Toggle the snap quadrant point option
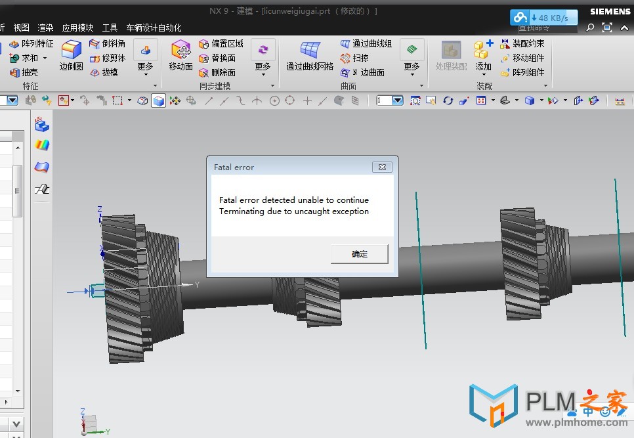Screen dimensions: 634x438 tap(290, 100)
